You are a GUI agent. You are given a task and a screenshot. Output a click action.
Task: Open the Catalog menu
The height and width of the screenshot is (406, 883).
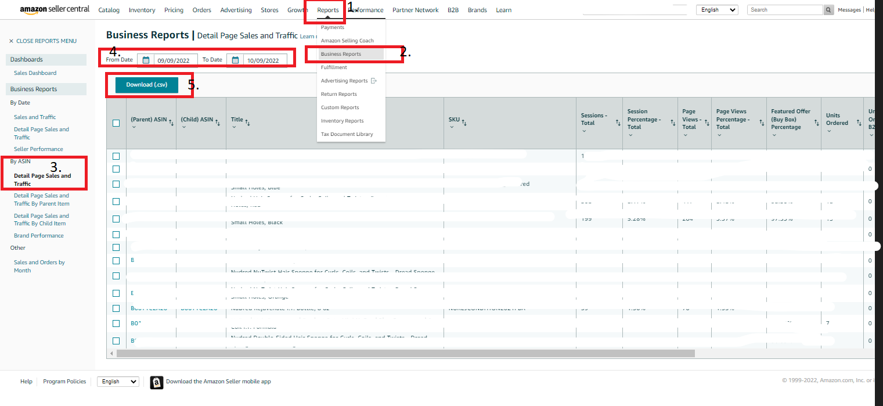(x=109, y=10)
